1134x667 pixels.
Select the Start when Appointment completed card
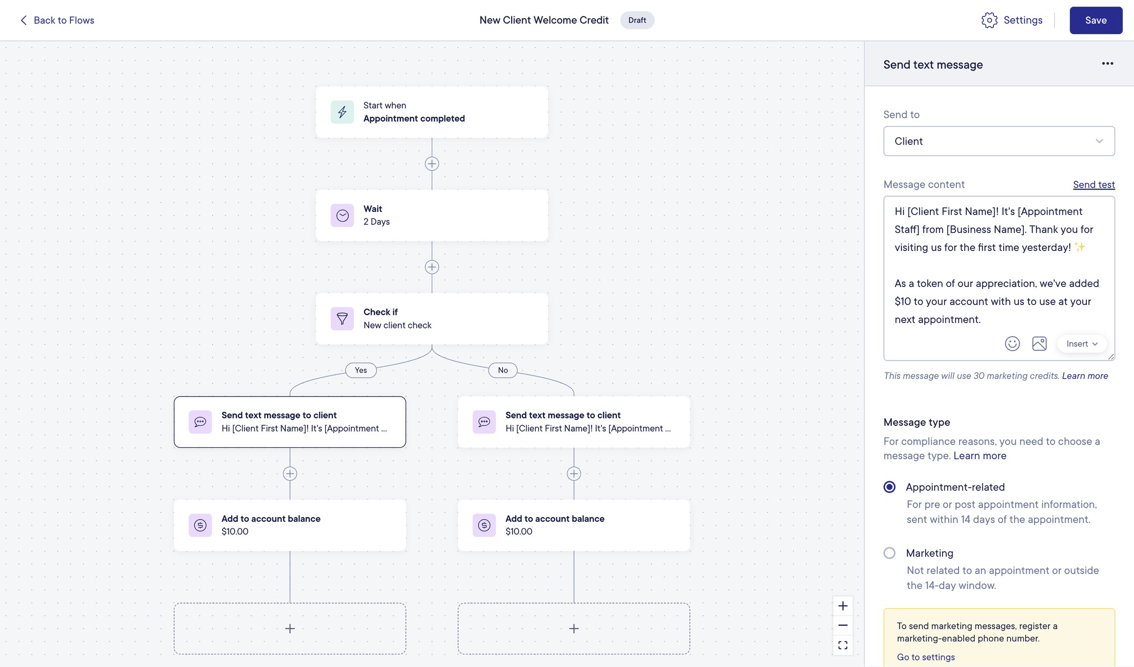(x=432, y=112)
